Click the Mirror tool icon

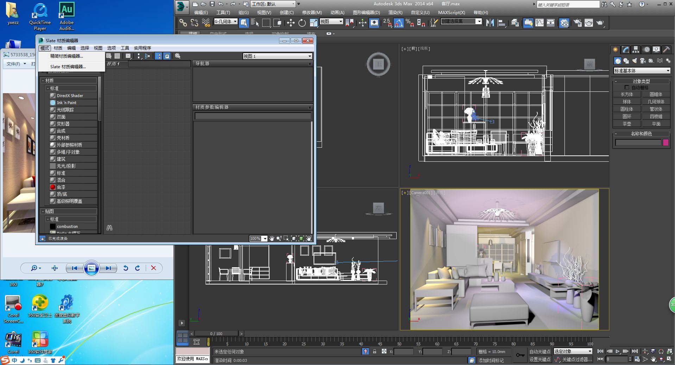(x=490, y=23)
